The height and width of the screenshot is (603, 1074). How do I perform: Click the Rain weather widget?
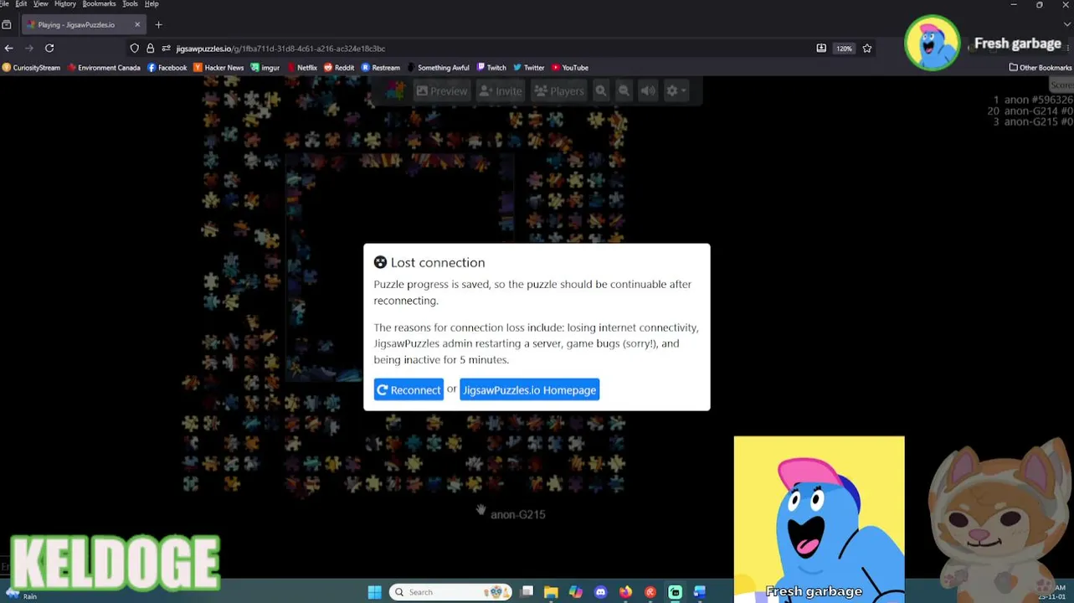tap(21, 593)
